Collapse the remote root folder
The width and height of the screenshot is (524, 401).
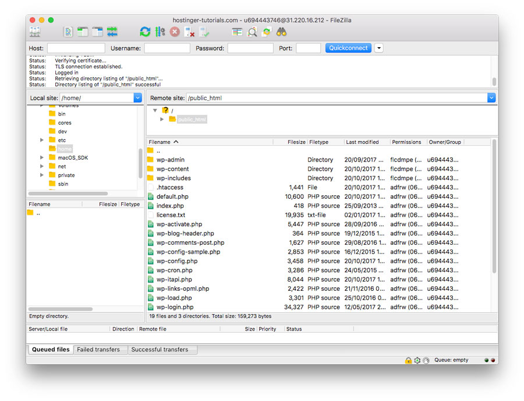point(155,110)
